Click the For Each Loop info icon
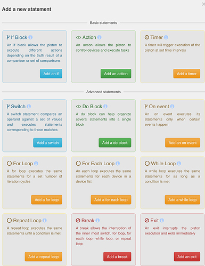205x266 pixels. click(118, 164)
